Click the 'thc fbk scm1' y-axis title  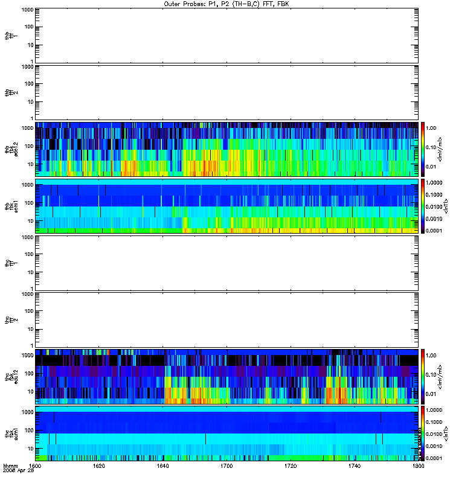click(x=11, y=433)
